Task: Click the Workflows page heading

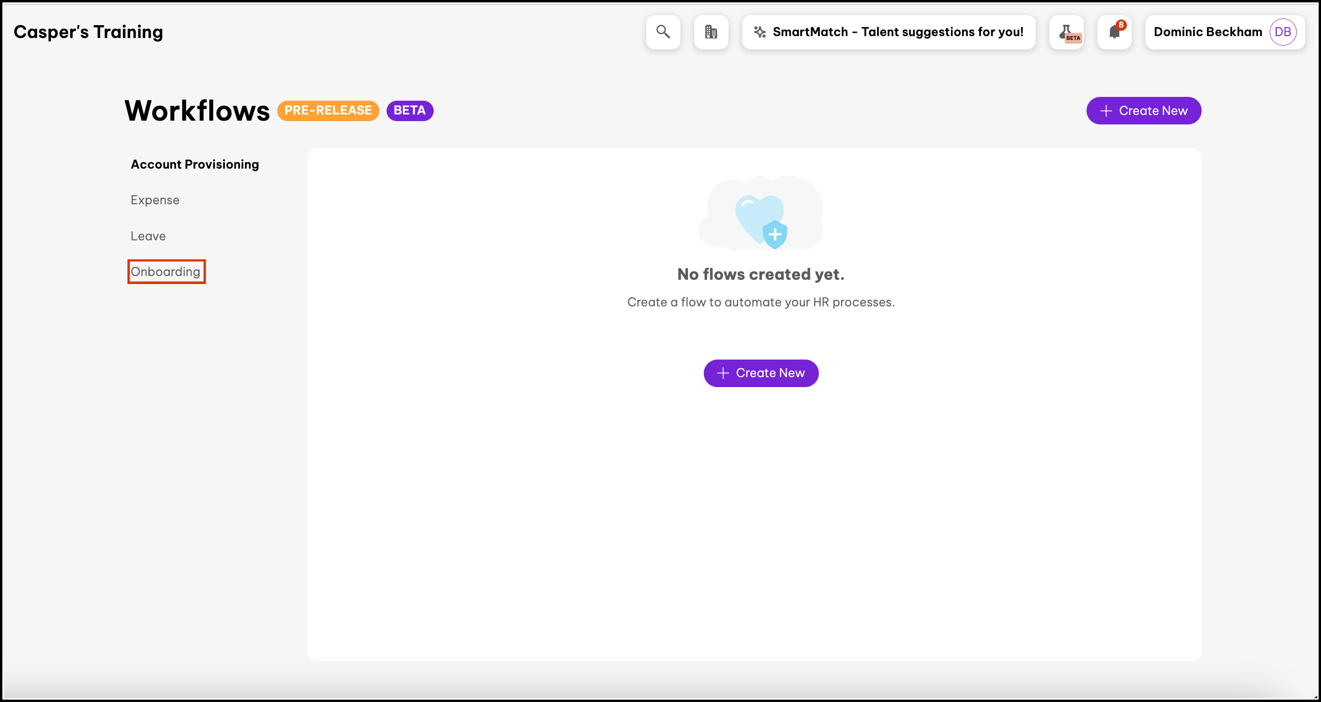Action: pyautogui.click(x=197, y=111)
